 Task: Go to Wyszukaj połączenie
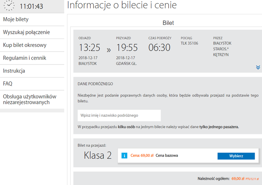(27, 32)
